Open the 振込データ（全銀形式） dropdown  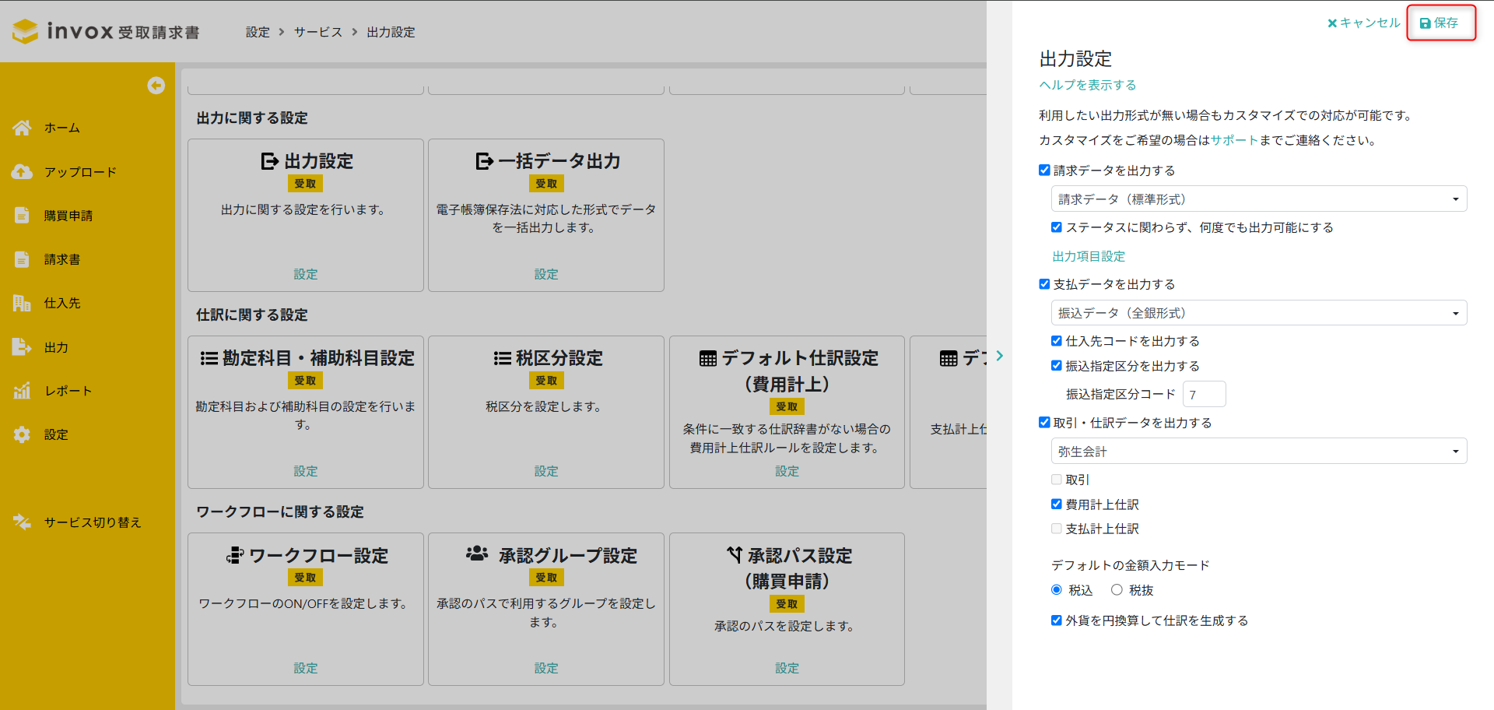coord(1258,313)
